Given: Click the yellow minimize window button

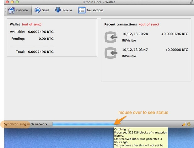Looking at the screenshot, I should point(12,2).
